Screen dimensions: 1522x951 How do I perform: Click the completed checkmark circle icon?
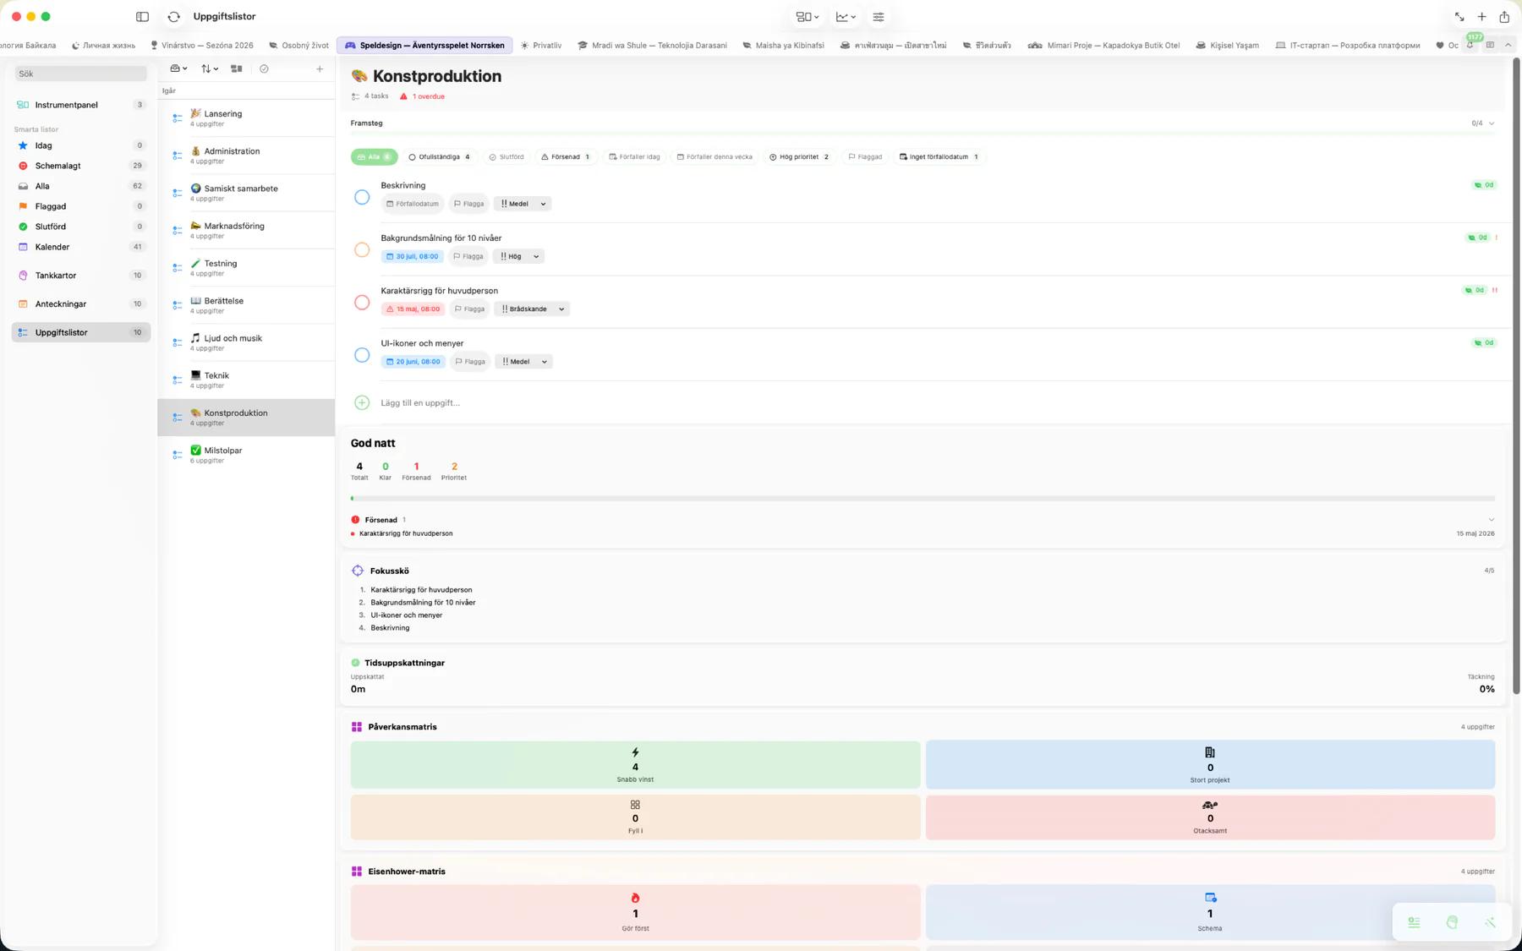pos(264,68)
